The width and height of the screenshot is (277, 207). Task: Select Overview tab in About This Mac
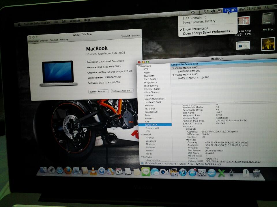coord(33,41)
